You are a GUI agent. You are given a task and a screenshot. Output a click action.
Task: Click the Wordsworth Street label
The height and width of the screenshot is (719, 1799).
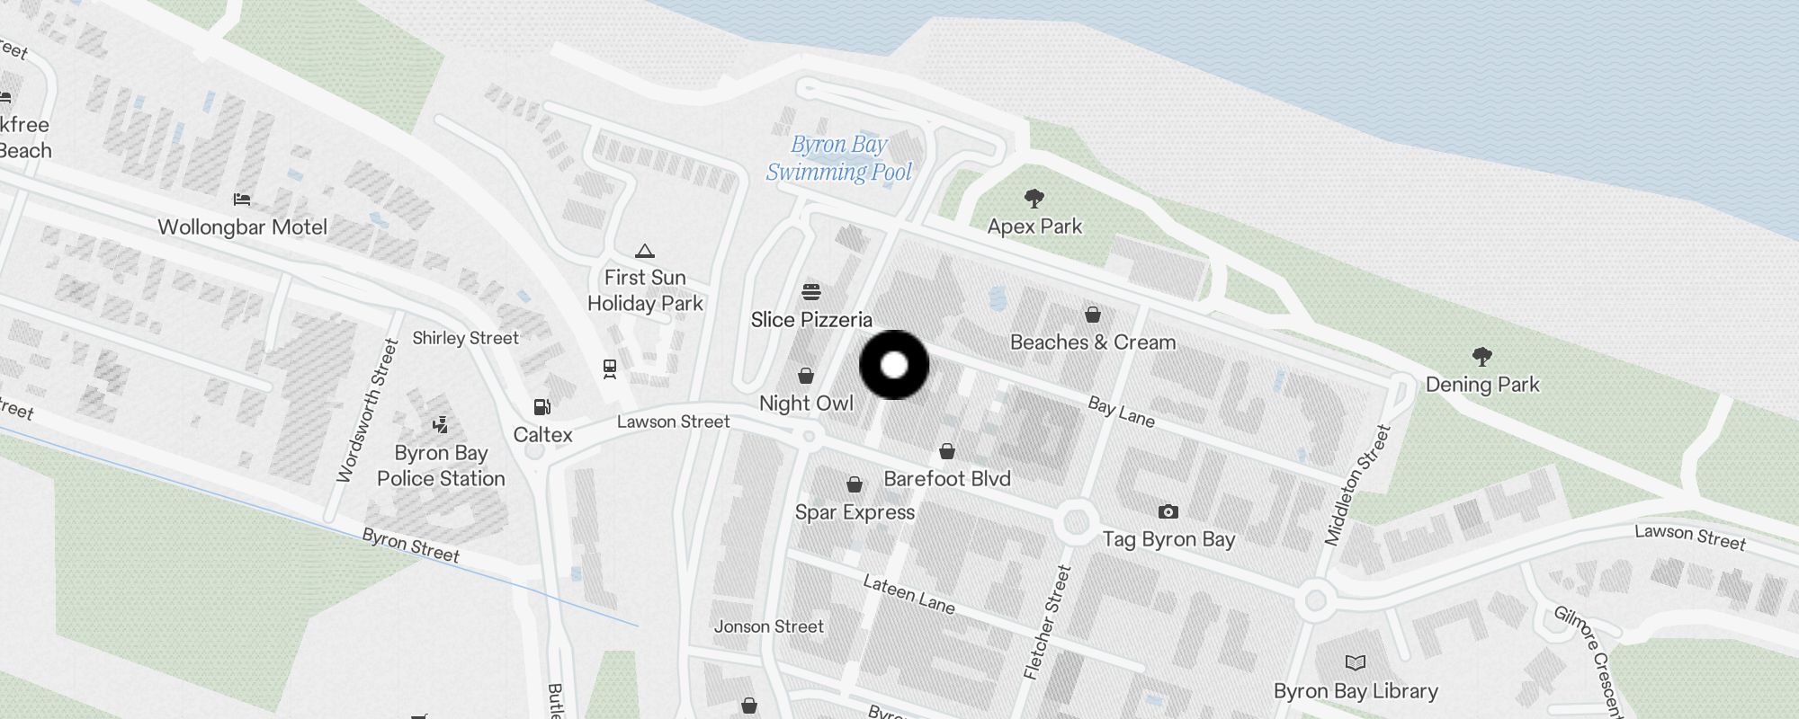[x=367, y=411]
